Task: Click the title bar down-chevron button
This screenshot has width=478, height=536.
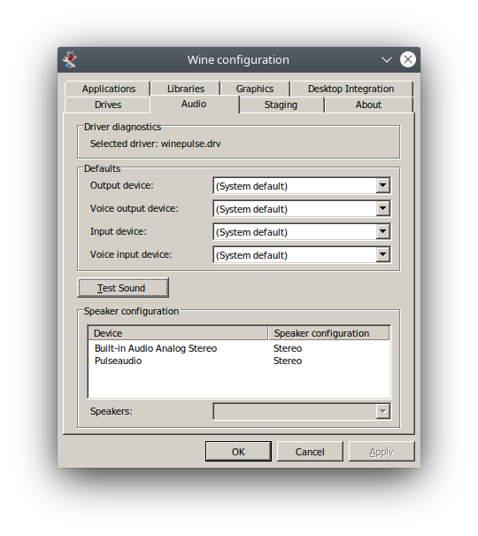Action: (387, 60)
